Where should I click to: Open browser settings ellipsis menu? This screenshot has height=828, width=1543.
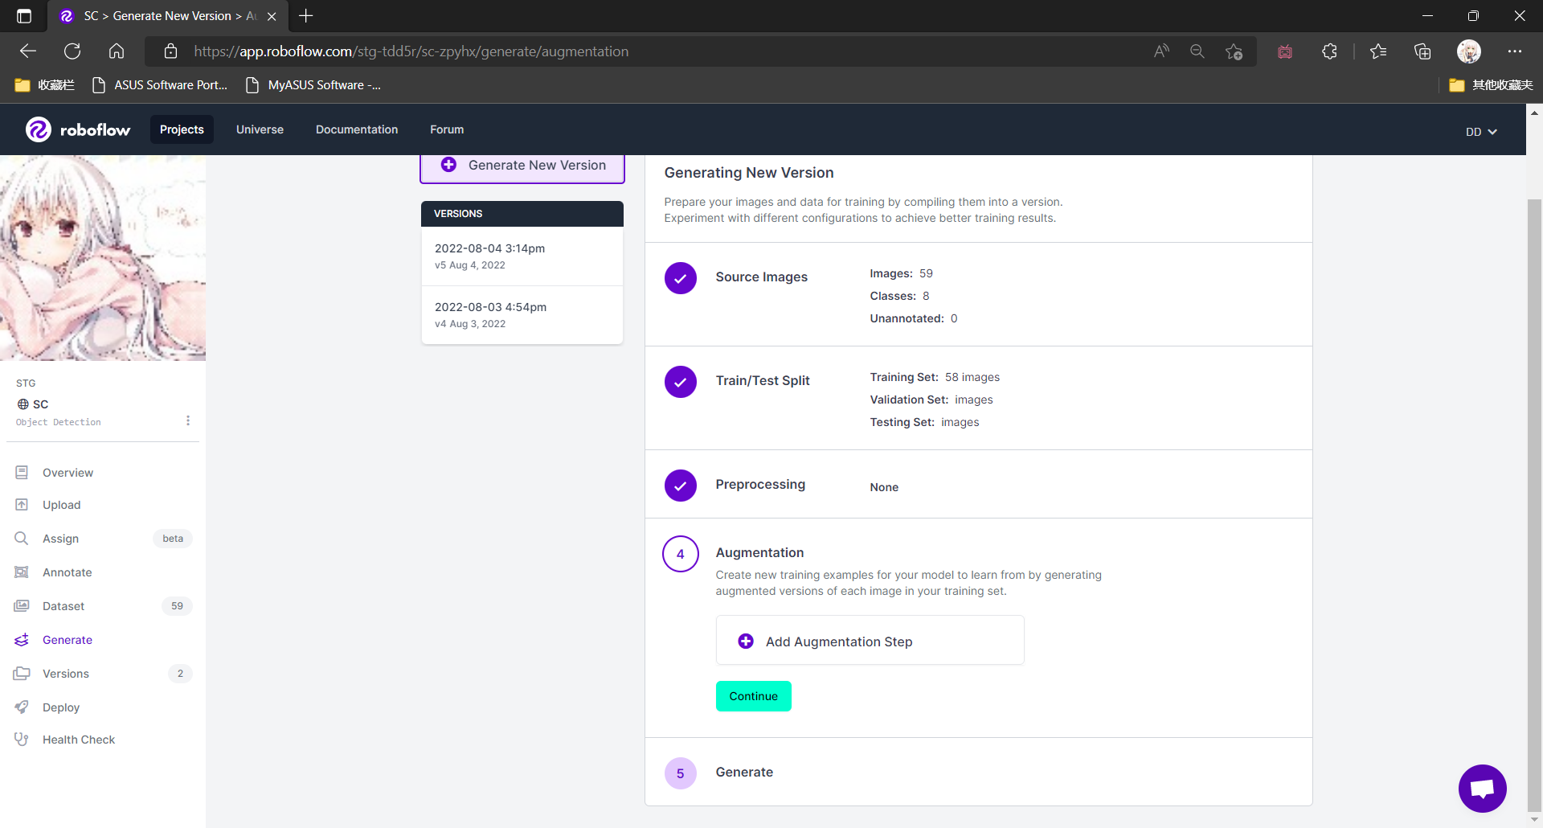pyautogui.click(x=1514, y=51)
